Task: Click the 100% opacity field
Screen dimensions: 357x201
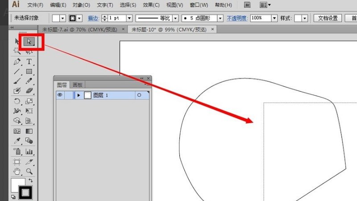Action: coord(261,18)
